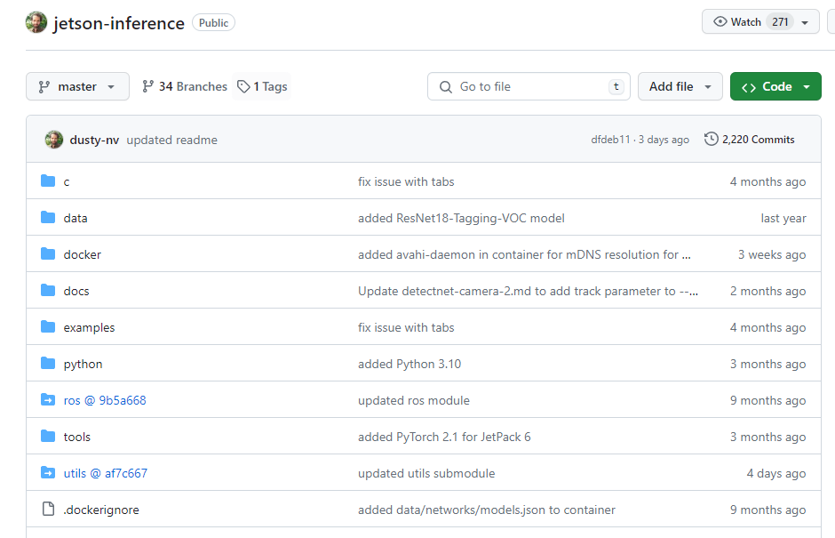
Task: Open the tools folder
Action: coord(77,437)
